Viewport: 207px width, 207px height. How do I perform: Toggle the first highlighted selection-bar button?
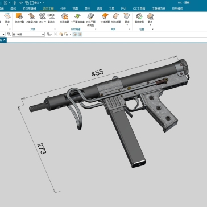tap(75, 34)
